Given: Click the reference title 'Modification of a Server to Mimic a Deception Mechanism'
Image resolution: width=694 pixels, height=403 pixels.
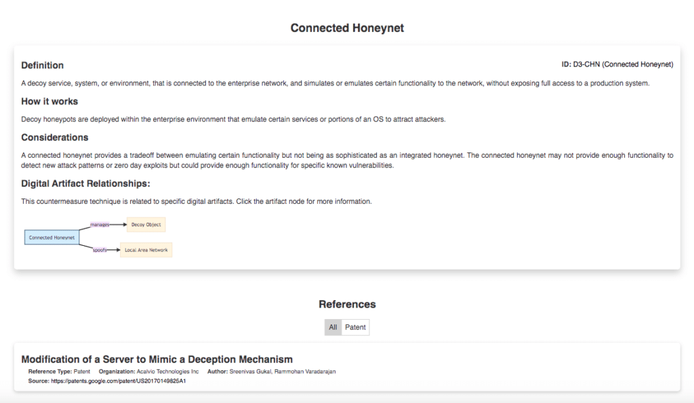Looking at the screenshot, I should click(157, 359).
